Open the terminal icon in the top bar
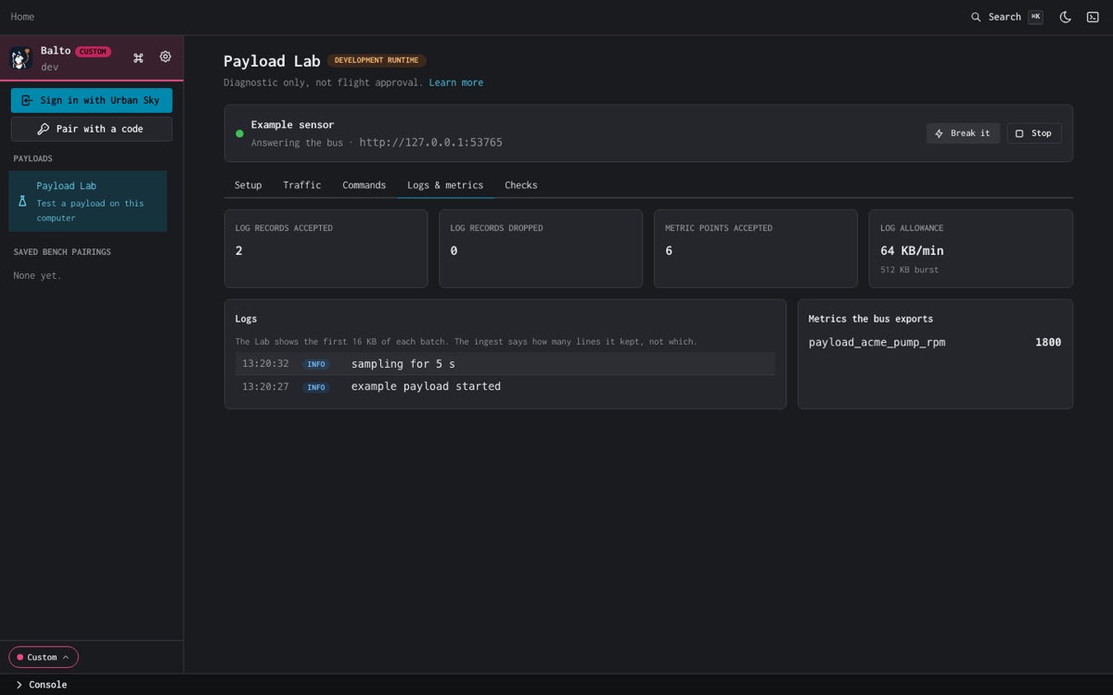The width and height of the screenshot is (1113, 695). (1093, 17)
